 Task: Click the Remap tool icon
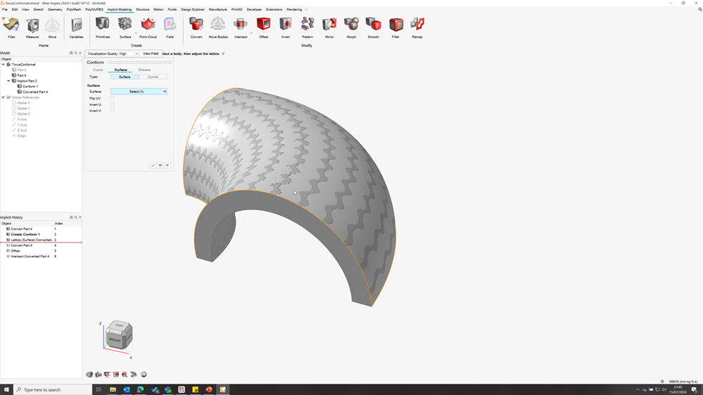click(x=417, y=25)
